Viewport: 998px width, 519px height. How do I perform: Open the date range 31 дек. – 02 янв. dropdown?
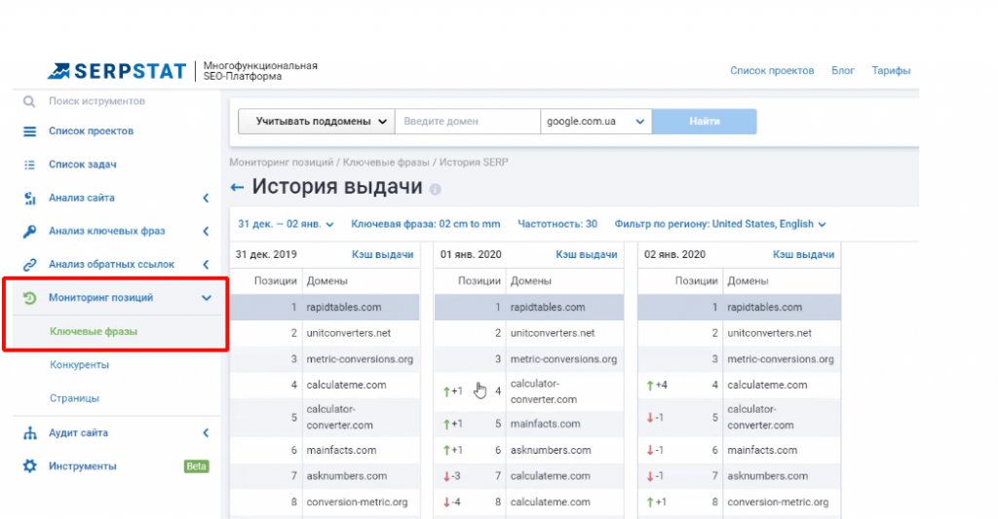click(x=286, y=224)
